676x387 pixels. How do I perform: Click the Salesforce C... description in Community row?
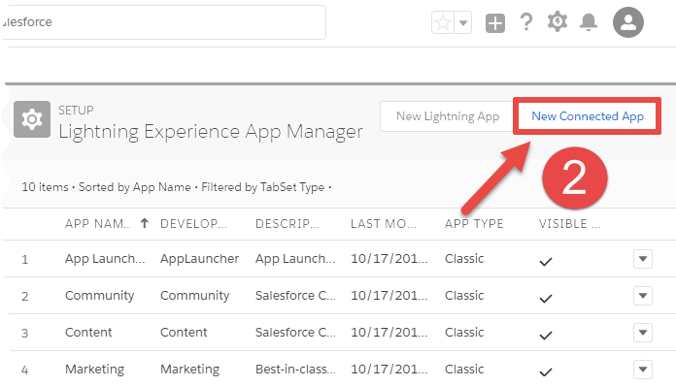pyautogui.click(x=295, y=296)
